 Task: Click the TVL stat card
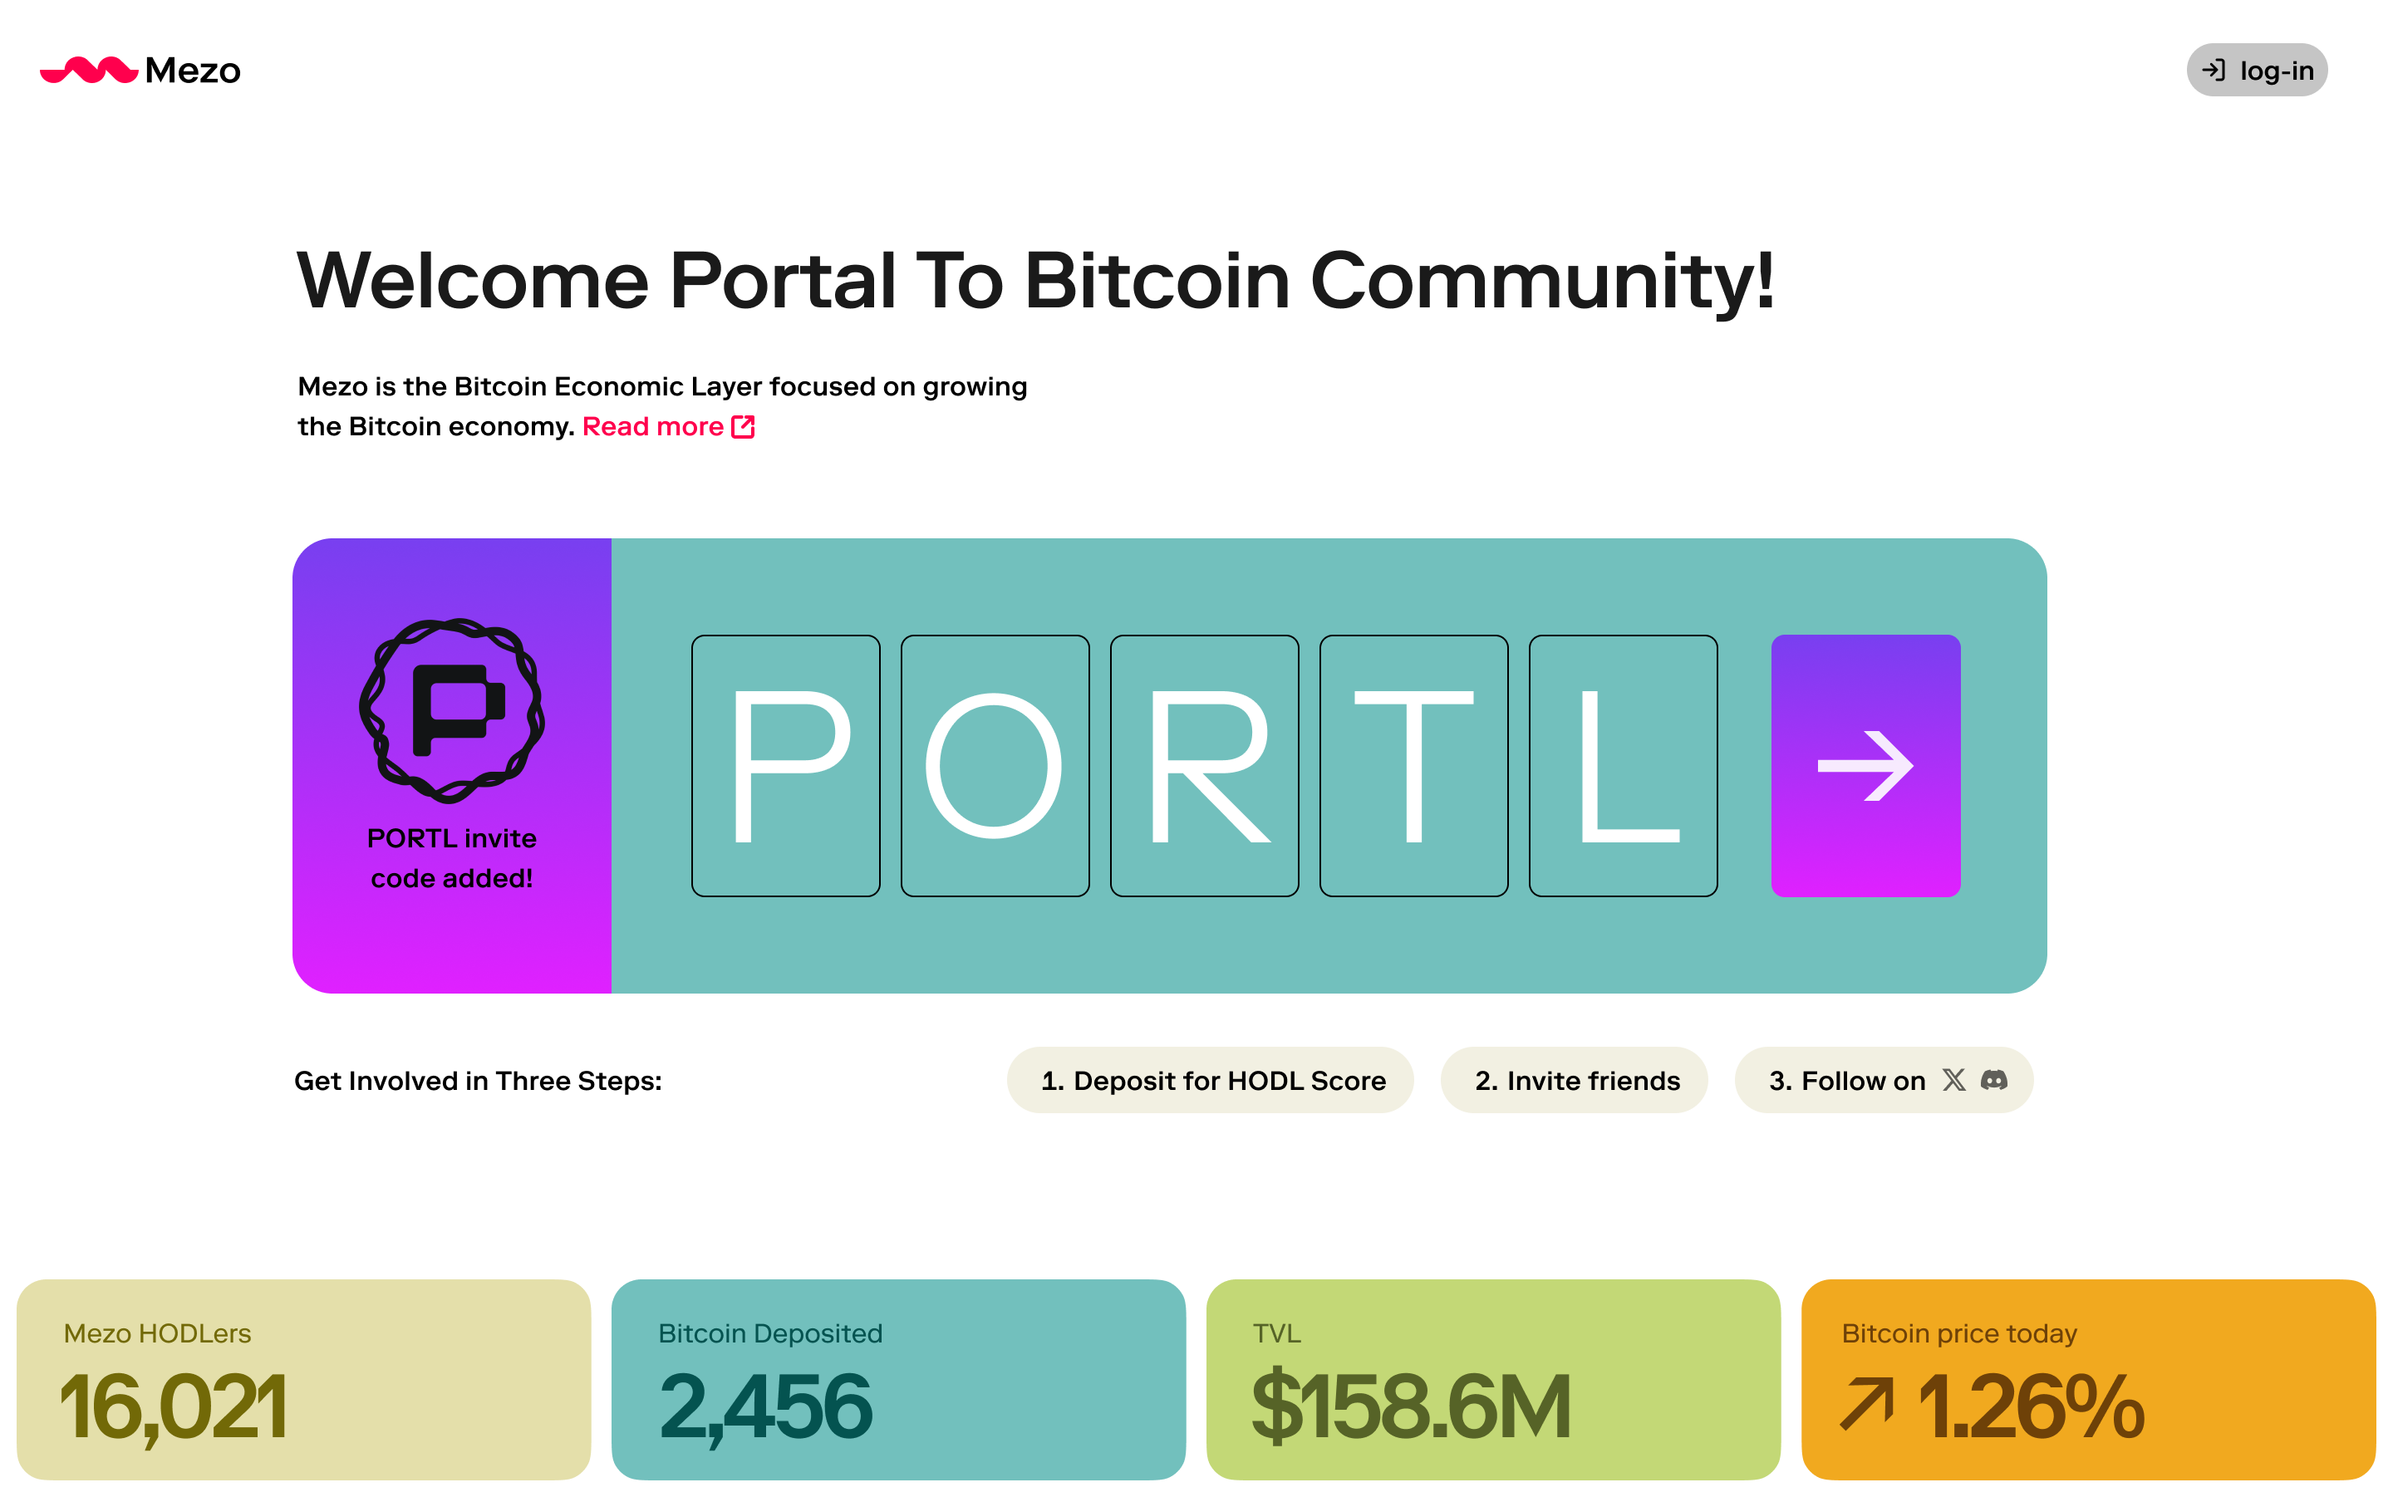coord(1493,1379)
